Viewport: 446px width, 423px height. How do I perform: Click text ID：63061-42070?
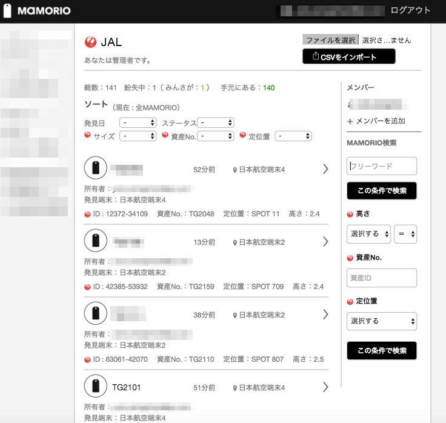(121, 359)
